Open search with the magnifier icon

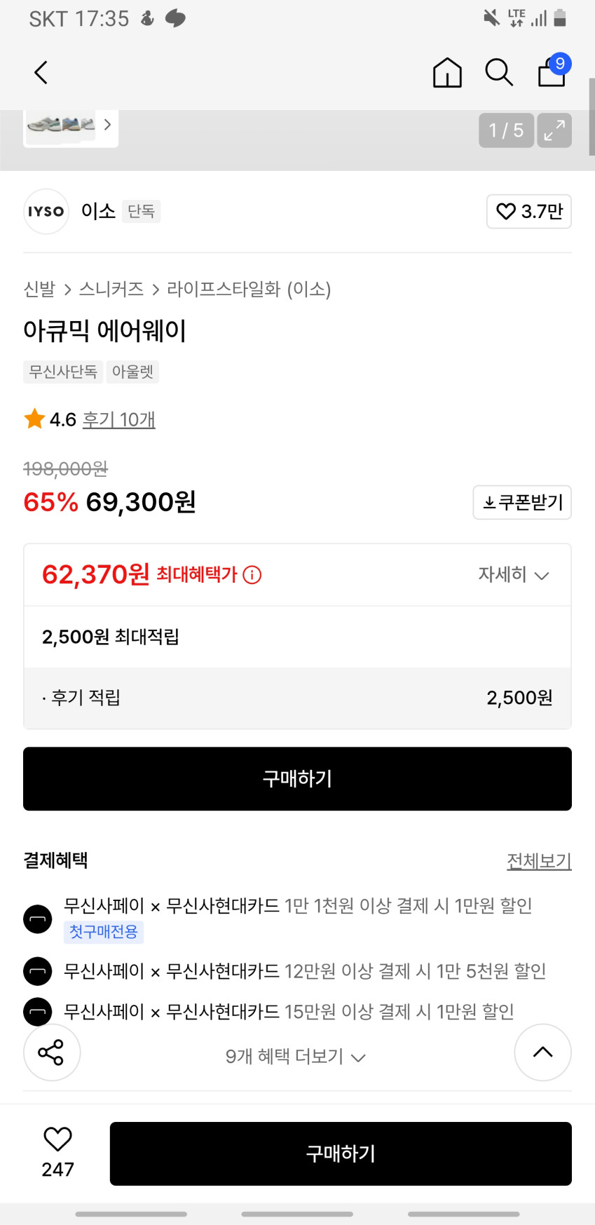[499, 72]
